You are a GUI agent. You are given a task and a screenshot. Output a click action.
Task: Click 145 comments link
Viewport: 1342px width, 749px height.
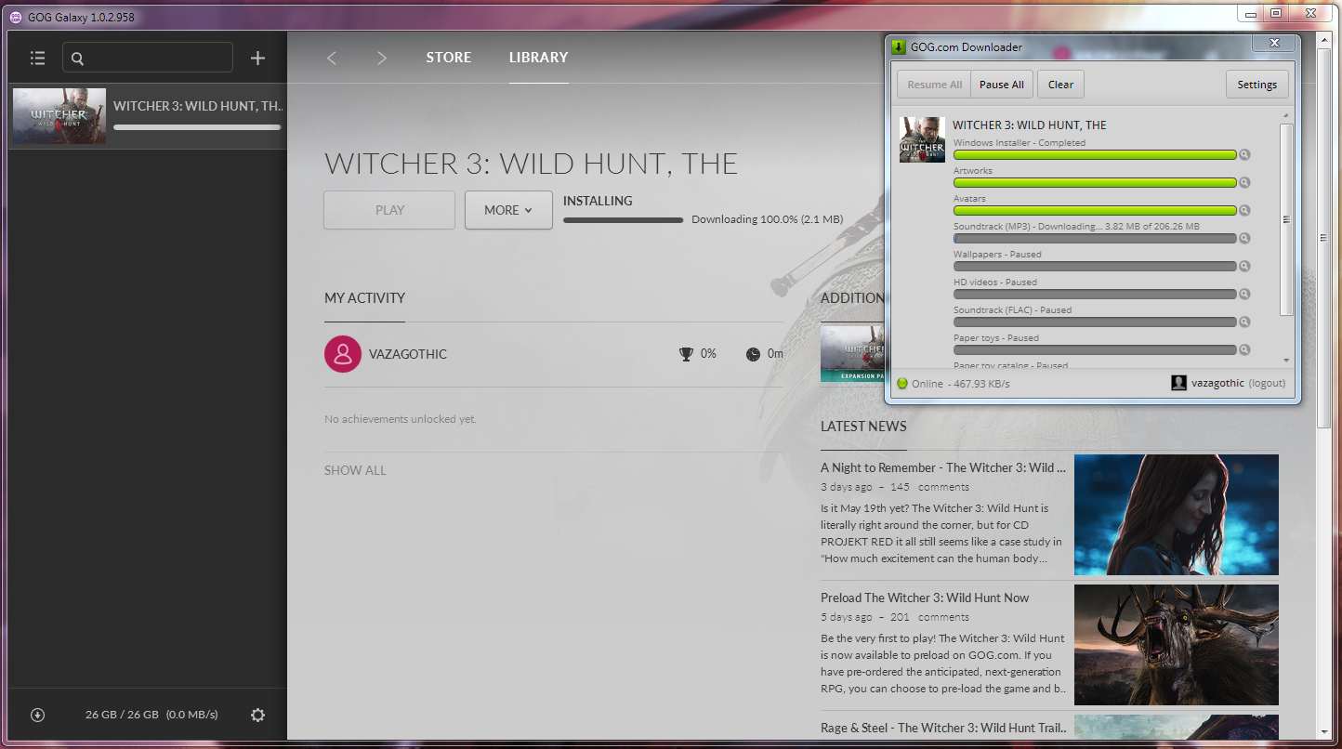(929, 487)
